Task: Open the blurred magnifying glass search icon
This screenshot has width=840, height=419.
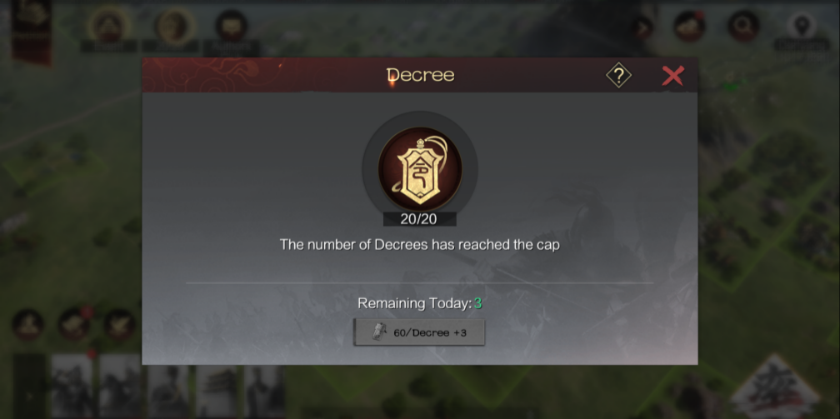Action: [743, 27]
